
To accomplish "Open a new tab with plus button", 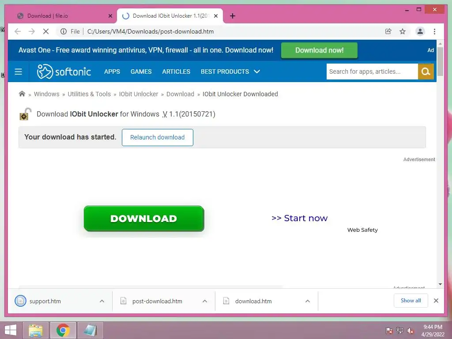I will click(x=233, y=16).
